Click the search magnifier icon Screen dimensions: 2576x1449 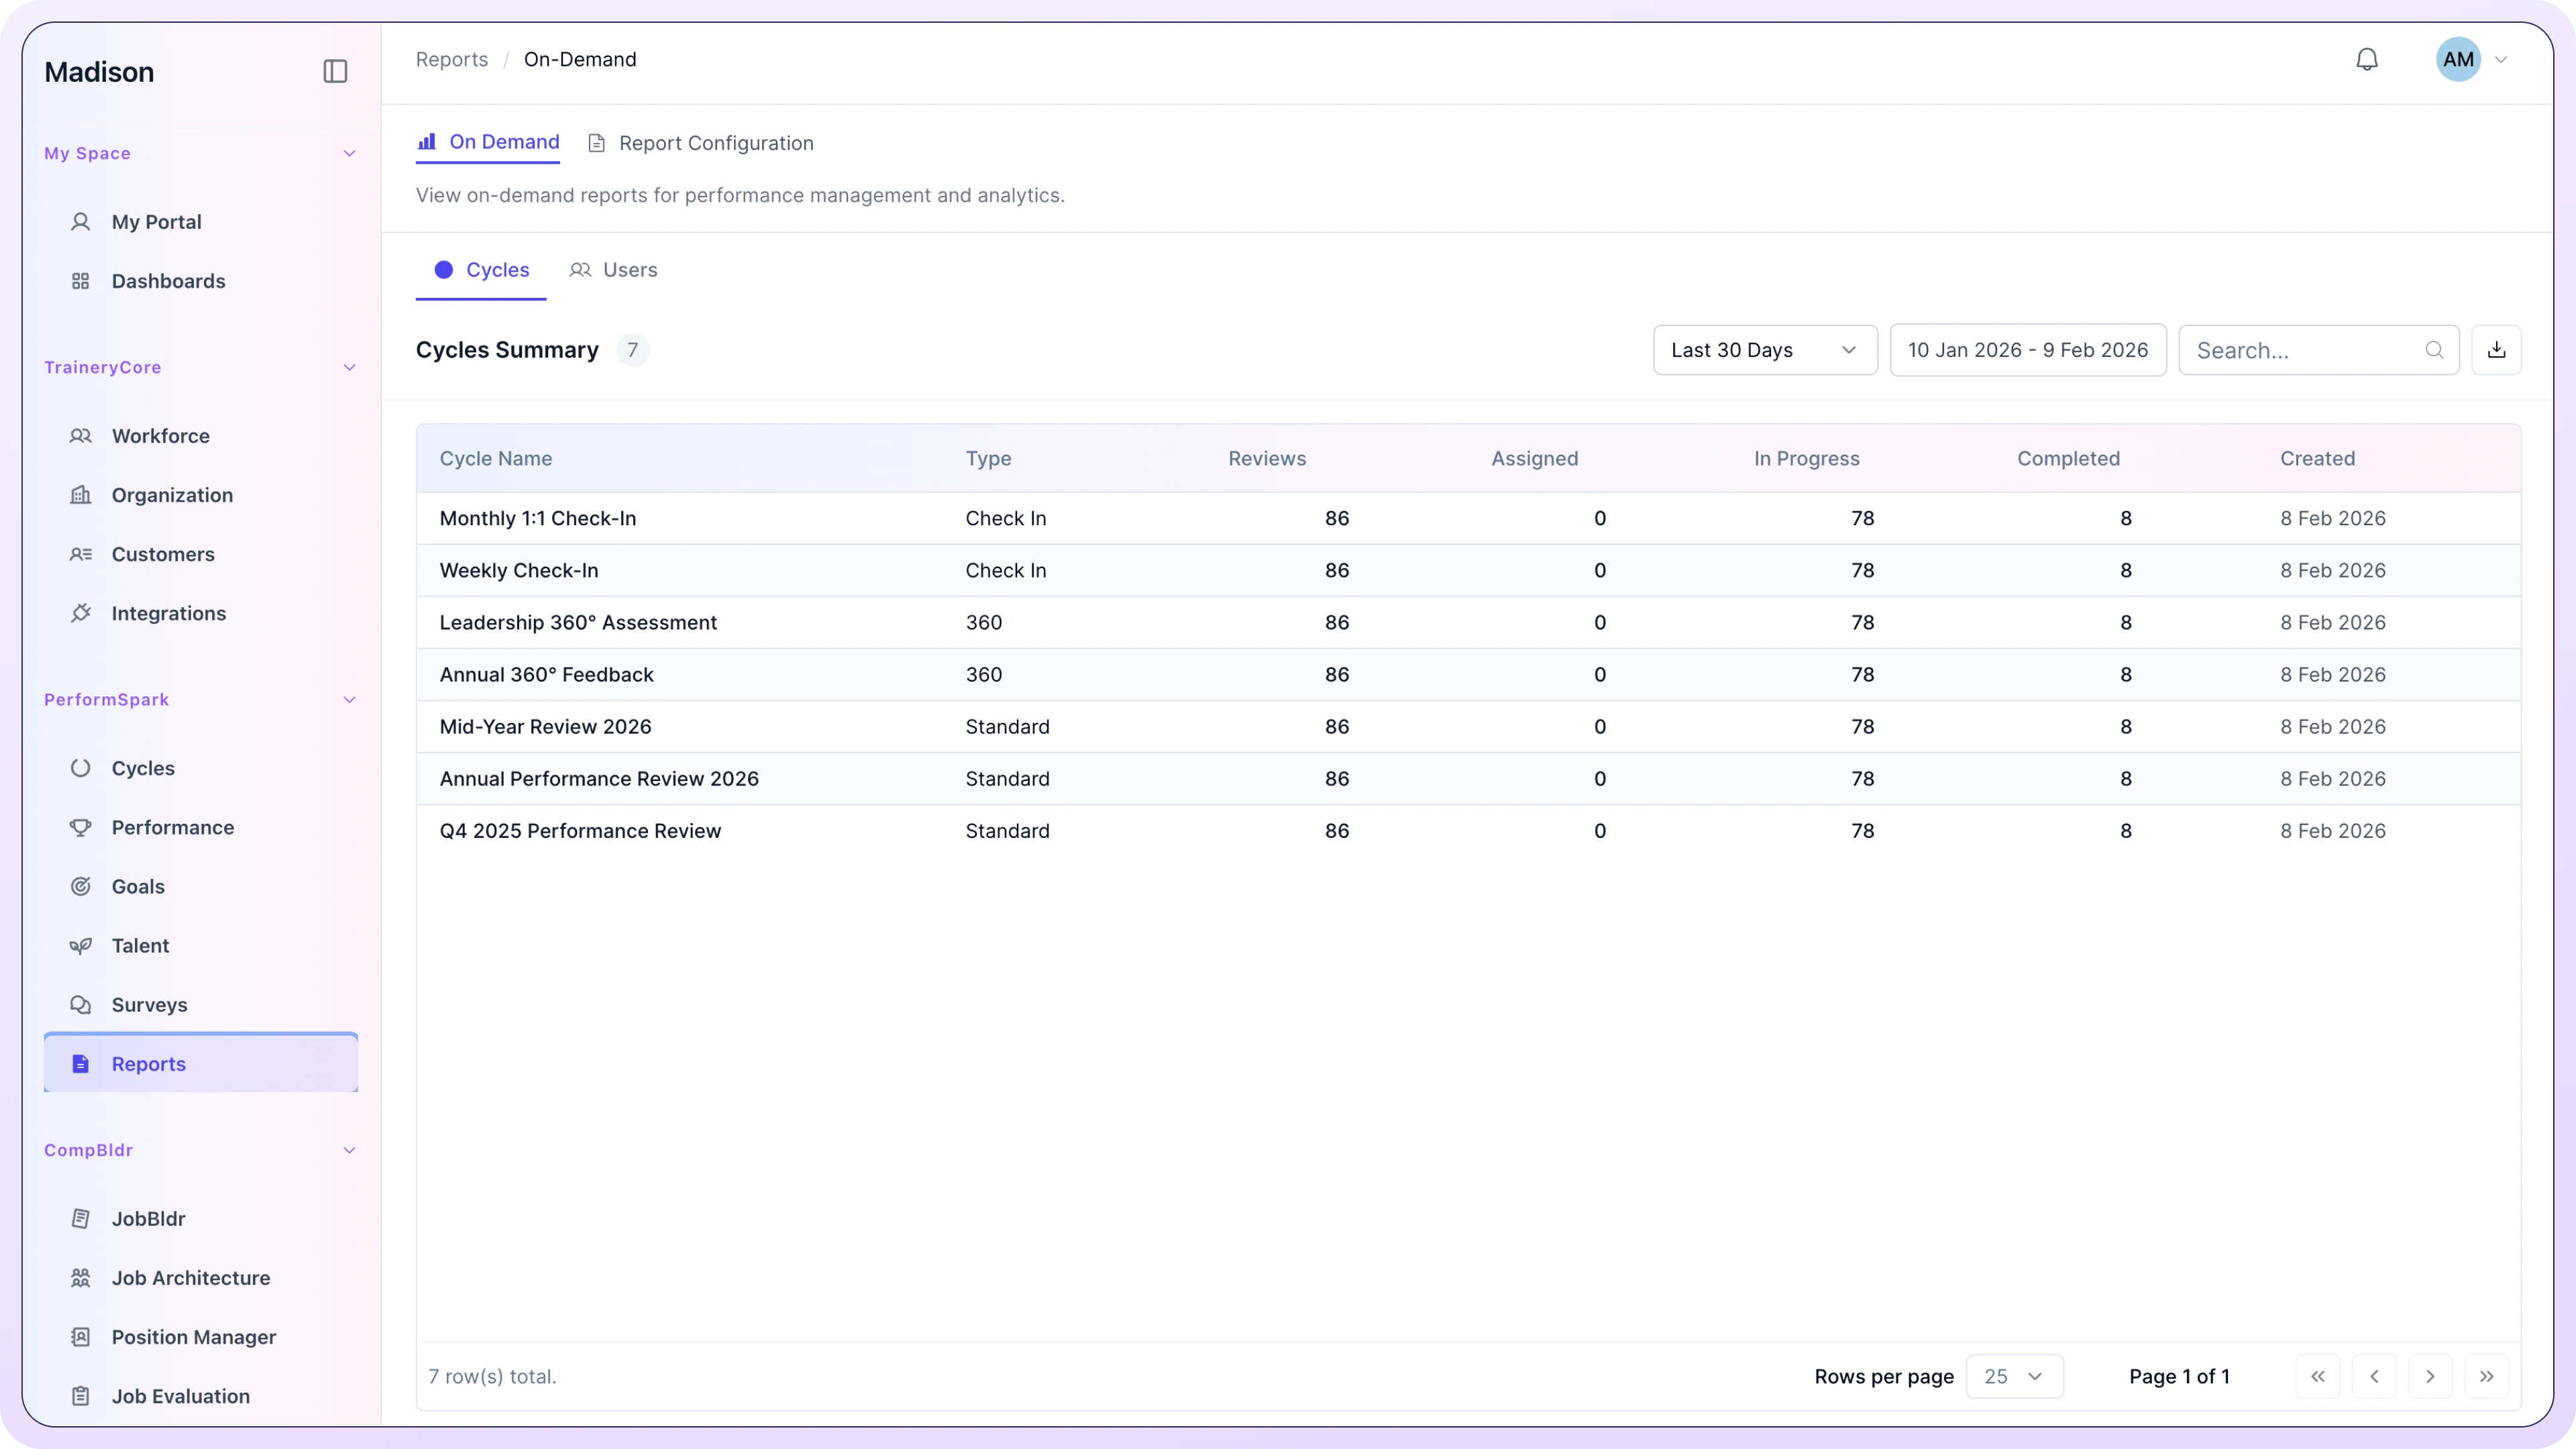(x=2434, y=350)
